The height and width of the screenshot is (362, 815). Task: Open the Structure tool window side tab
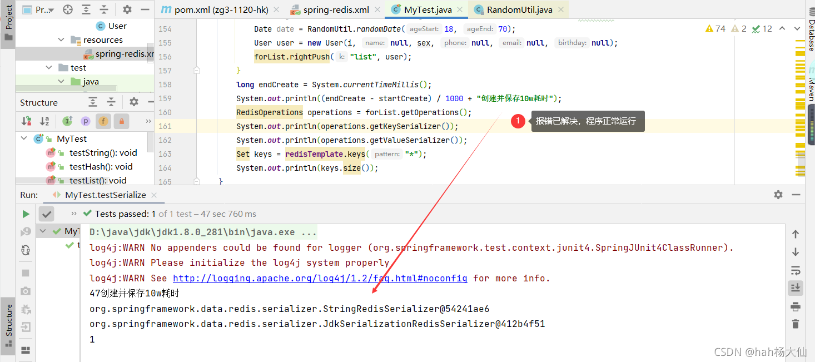click(8, 327)
